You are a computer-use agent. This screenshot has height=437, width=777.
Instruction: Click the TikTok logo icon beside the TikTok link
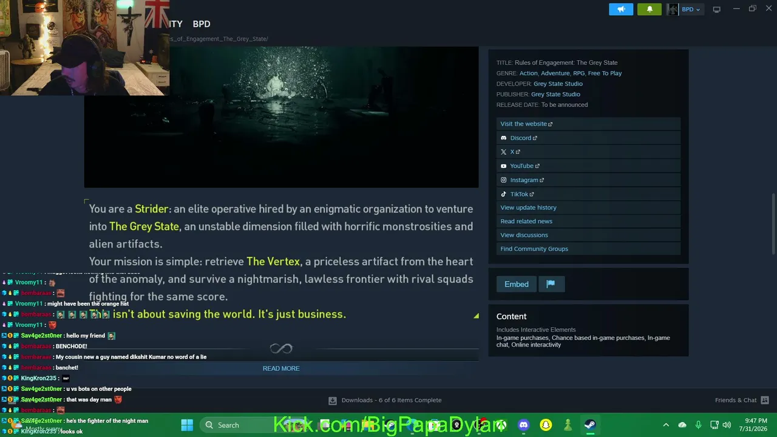pyautogui.click(x=503, y=194)
